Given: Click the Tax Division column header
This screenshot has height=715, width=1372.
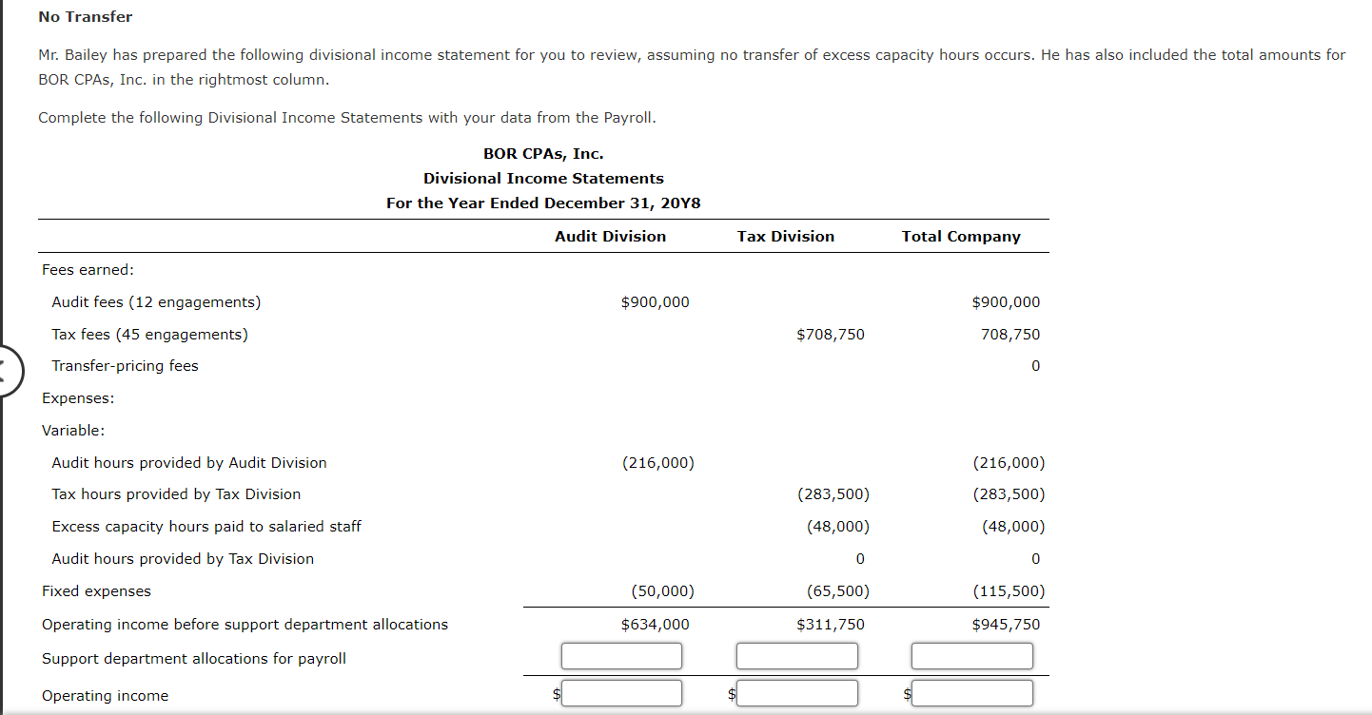Looking at the screenshot, I should pyautogui.click(x=785, y=236).
